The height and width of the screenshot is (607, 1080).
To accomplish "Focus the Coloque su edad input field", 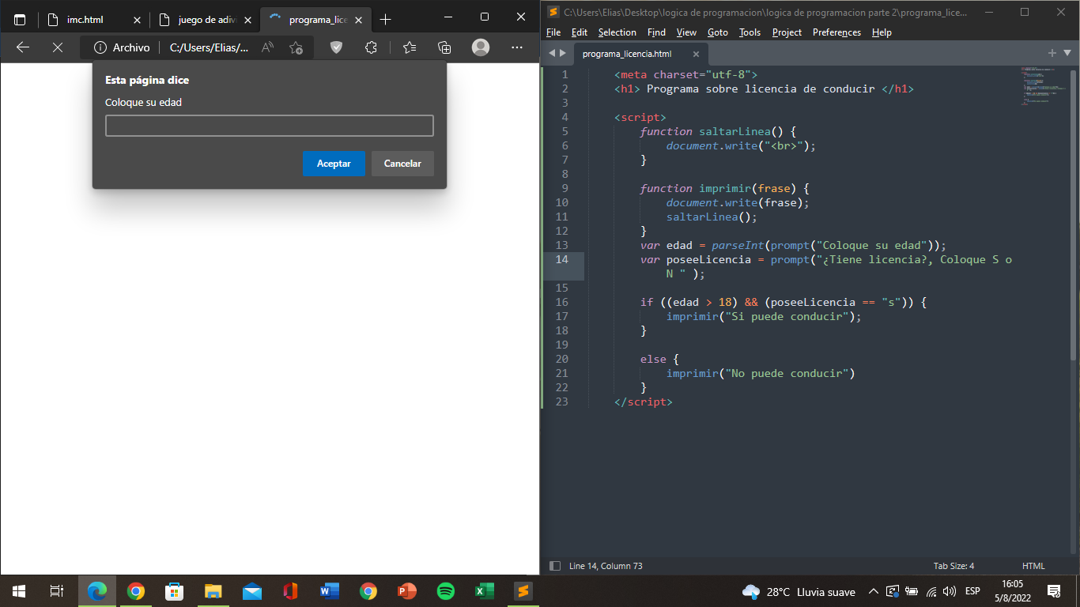I will point(270,126).
